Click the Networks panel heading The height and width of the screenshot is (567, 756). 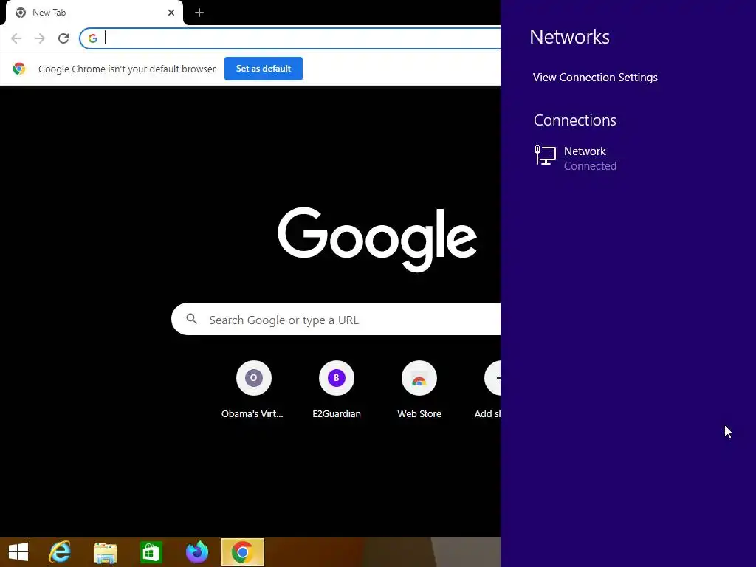(x=569, y=37)
